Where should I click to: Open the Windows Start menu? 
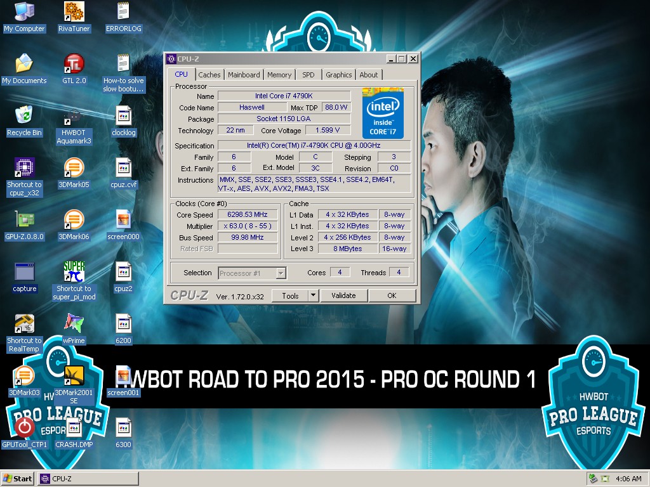click(18, 479)
